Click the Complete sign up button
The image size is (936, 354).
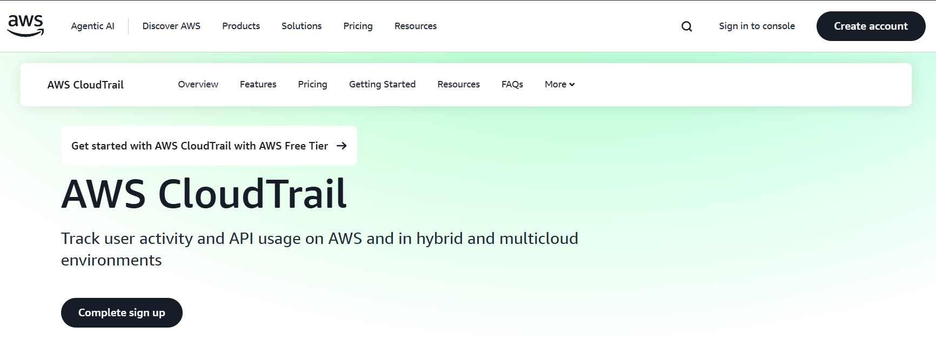tap(122, 312)
